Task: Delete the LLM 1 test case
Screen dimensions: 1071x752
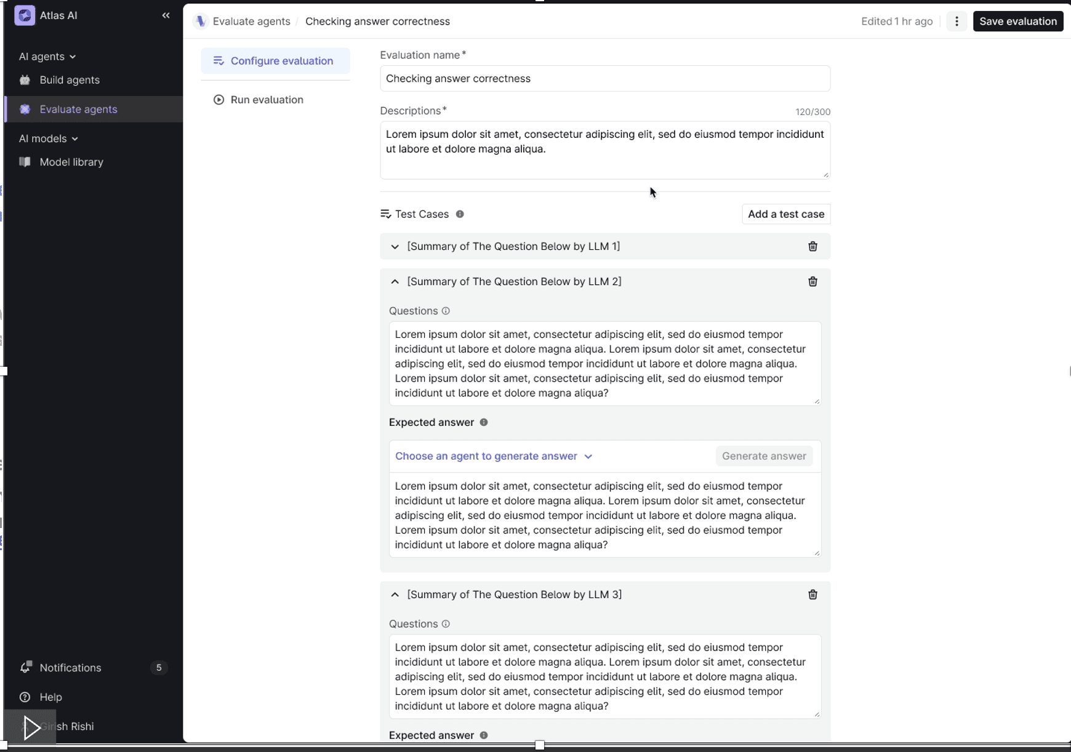Action: tap(812, 246)
